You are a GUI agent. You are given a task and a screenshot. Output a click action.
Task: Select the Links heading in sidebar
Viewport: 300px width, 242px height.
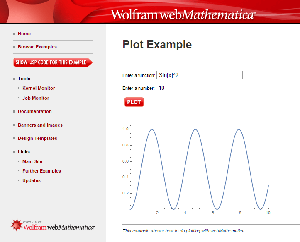[x=24, y=152]
